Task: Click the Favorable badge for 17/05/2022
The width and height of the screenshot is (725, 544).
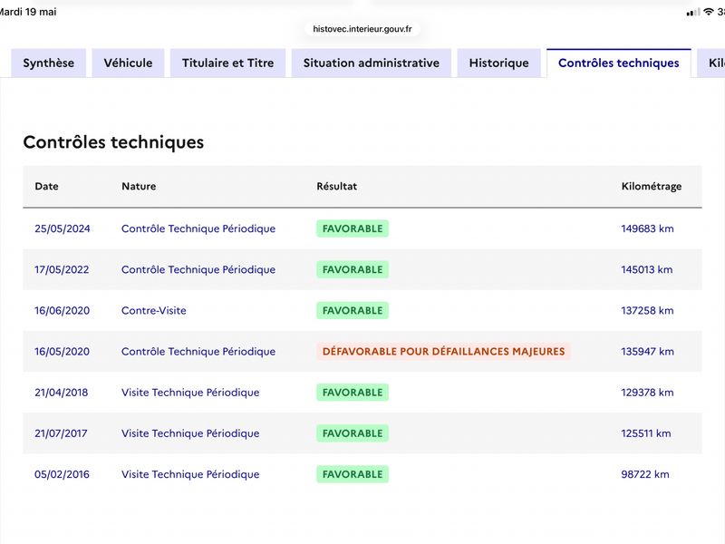Action: coord(353,269)
